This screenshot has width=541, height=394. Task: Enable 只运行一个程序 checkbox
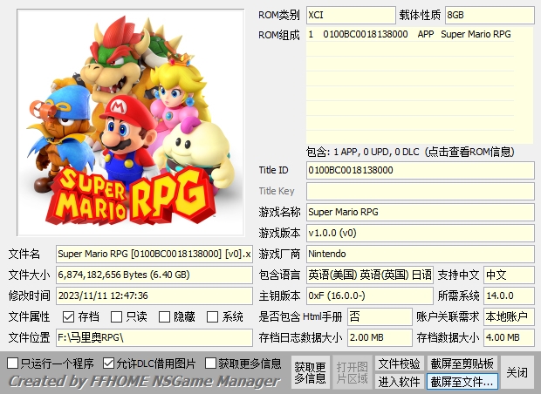[13, 363]
